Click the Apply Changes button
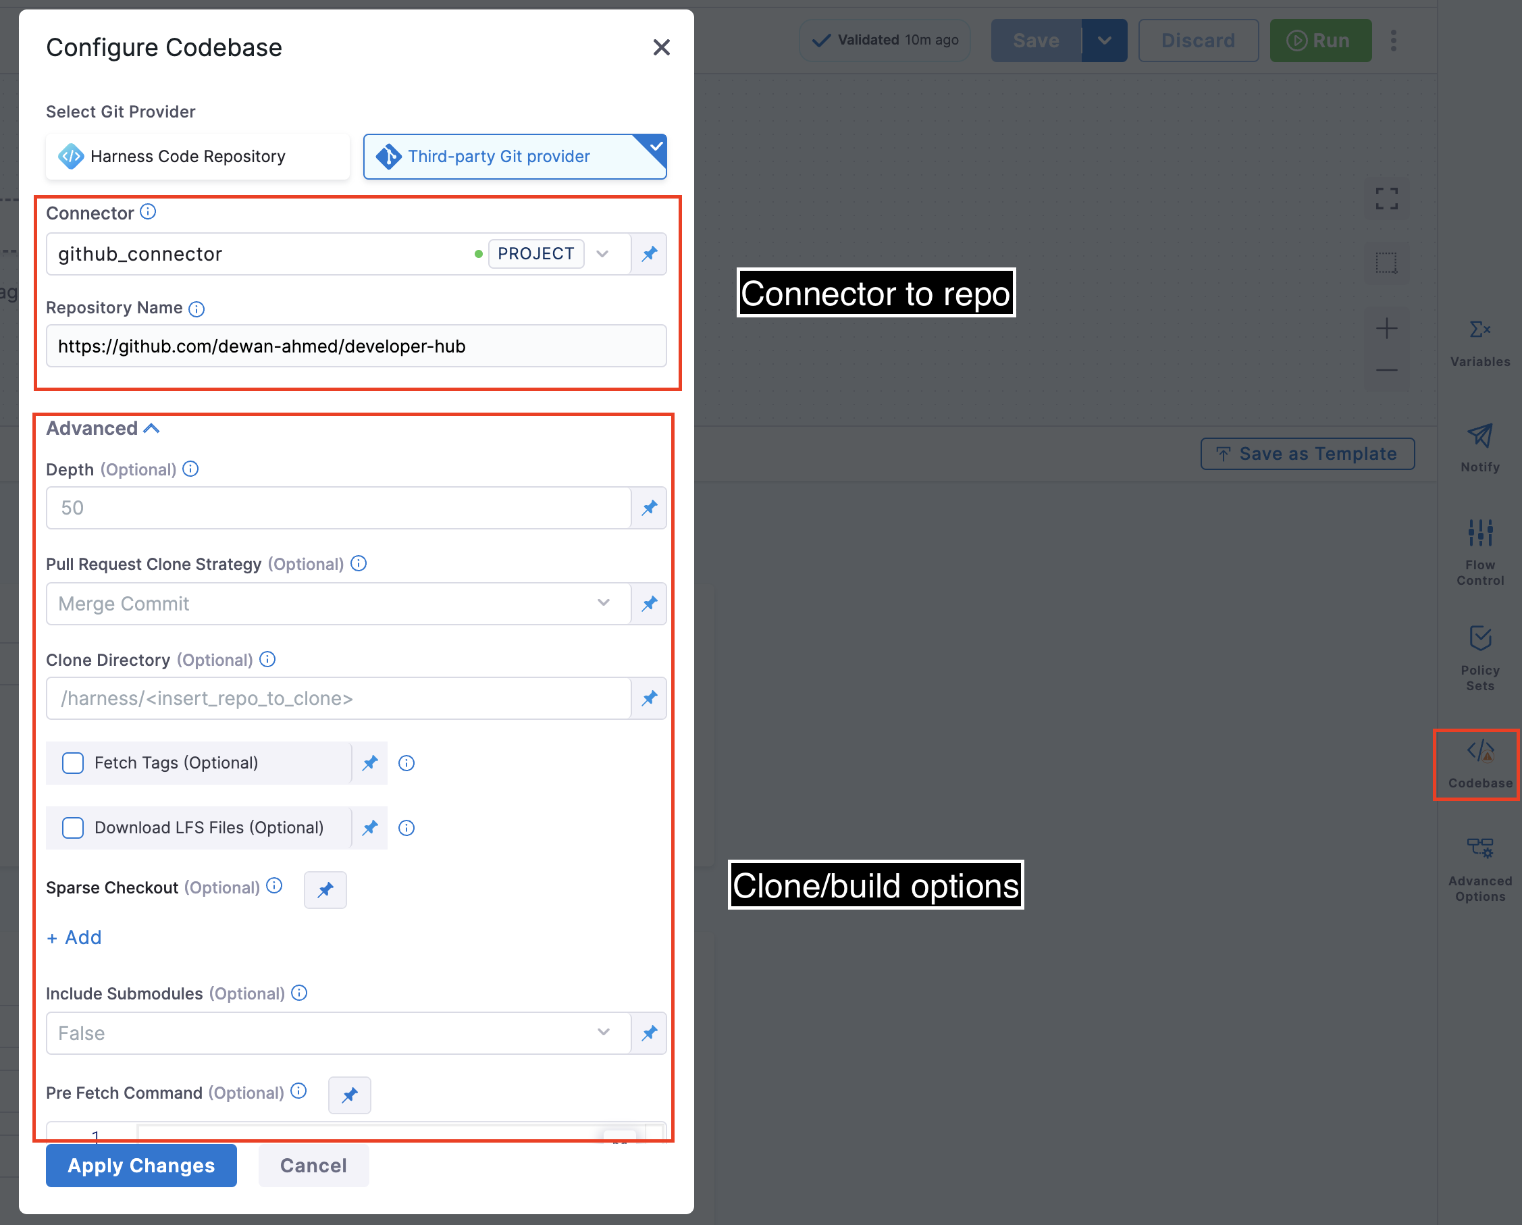The height and width of the screenshot is (1225, 1522). tap(141, 1165)
